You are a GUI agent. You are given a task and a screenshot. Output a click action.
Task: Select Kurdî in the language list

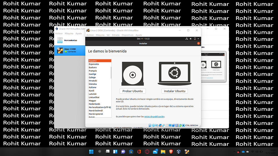coord(100,90)
